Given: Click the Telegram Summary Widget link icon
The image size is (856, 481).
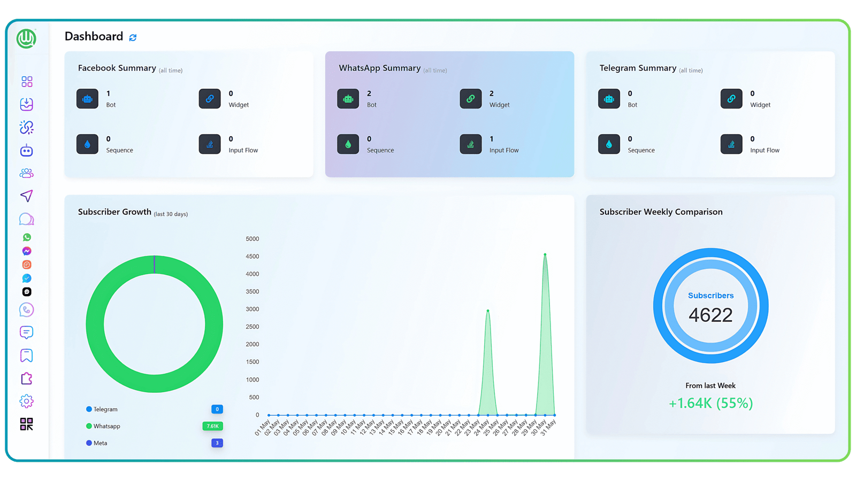Looking at the screenshot, I should click(x=731, y=99).
